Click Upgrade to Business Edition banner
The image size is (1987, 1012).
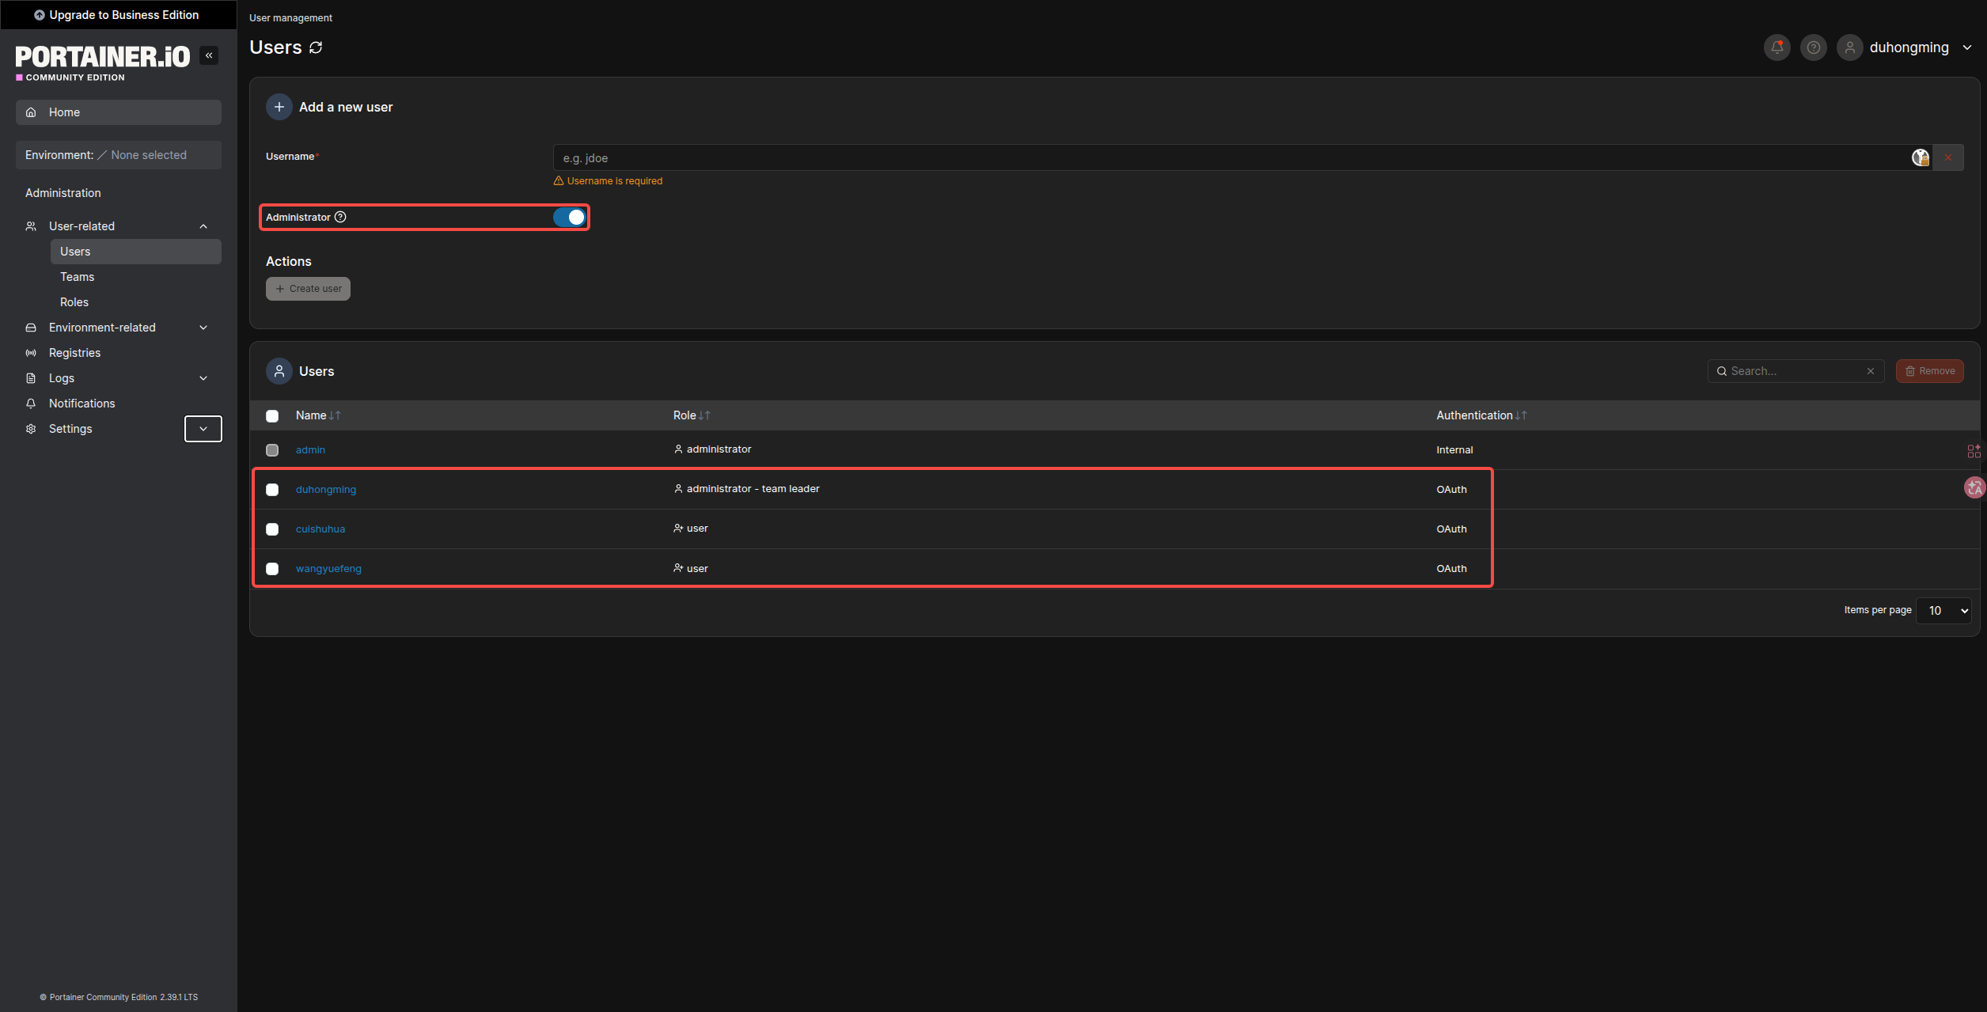click(117, 15)
